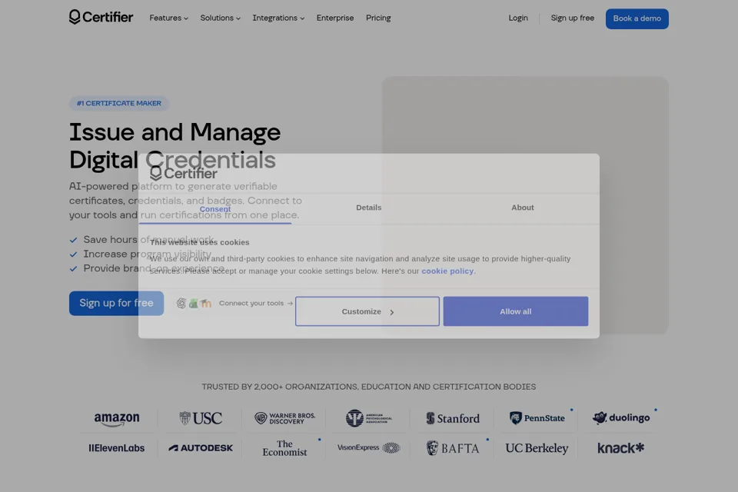Viewport: 738px width, 492px height.
Task: Click the Certifier logo in cookie dialog
Action: pyautogui.click(x=184, y=173)
